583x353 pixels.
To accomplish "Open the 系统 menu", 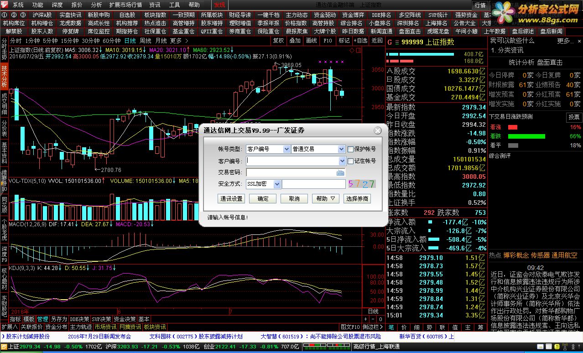I will (x=18, y=5).
